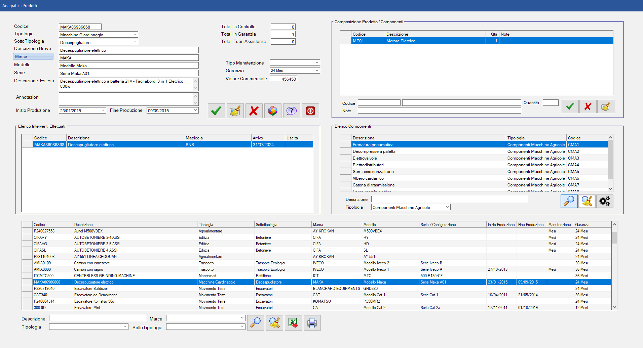643x348 pixels.
Task: Click the gears icon in Elenco Componenti
Action: tap(604, 201)
